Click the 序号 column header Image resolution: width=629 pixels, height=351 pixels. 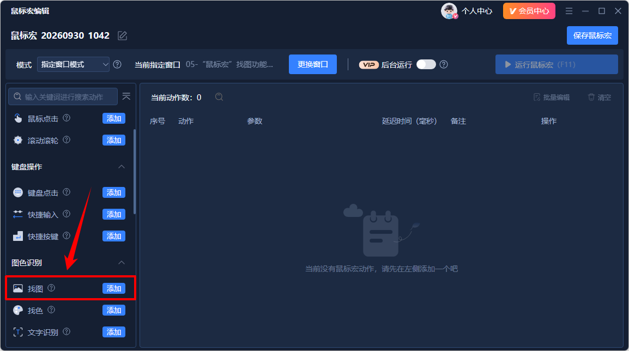(157, 121)
